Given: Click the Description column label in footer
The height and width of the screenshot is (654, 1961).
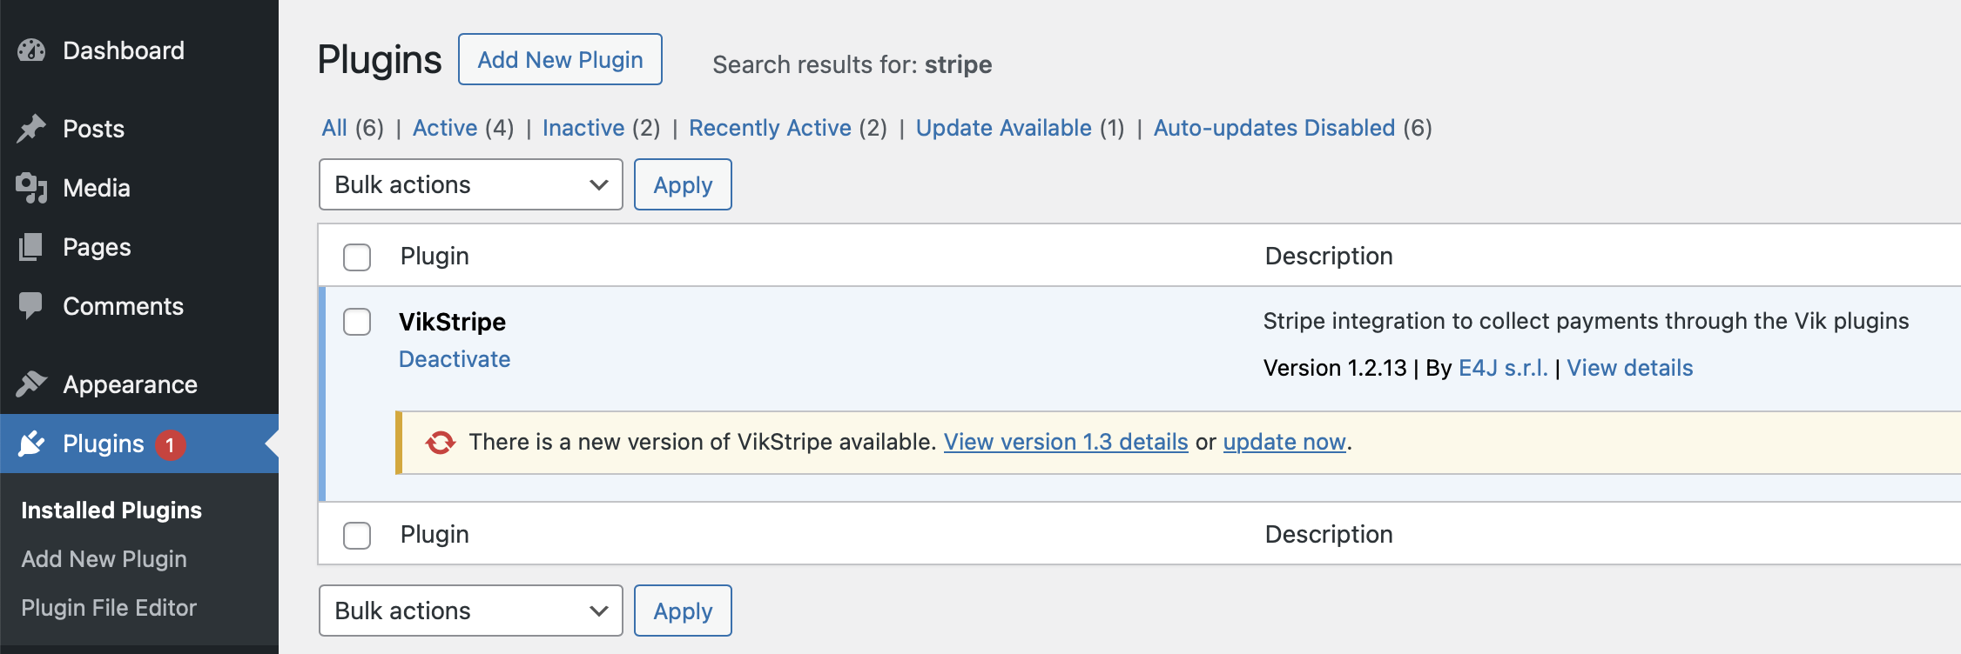Looking at the screenshot, I should (1329, 534).
